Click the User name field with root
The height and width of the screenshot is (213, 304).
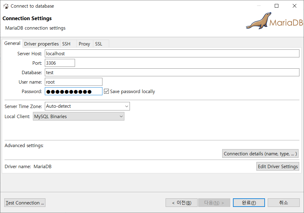[73, 82]
